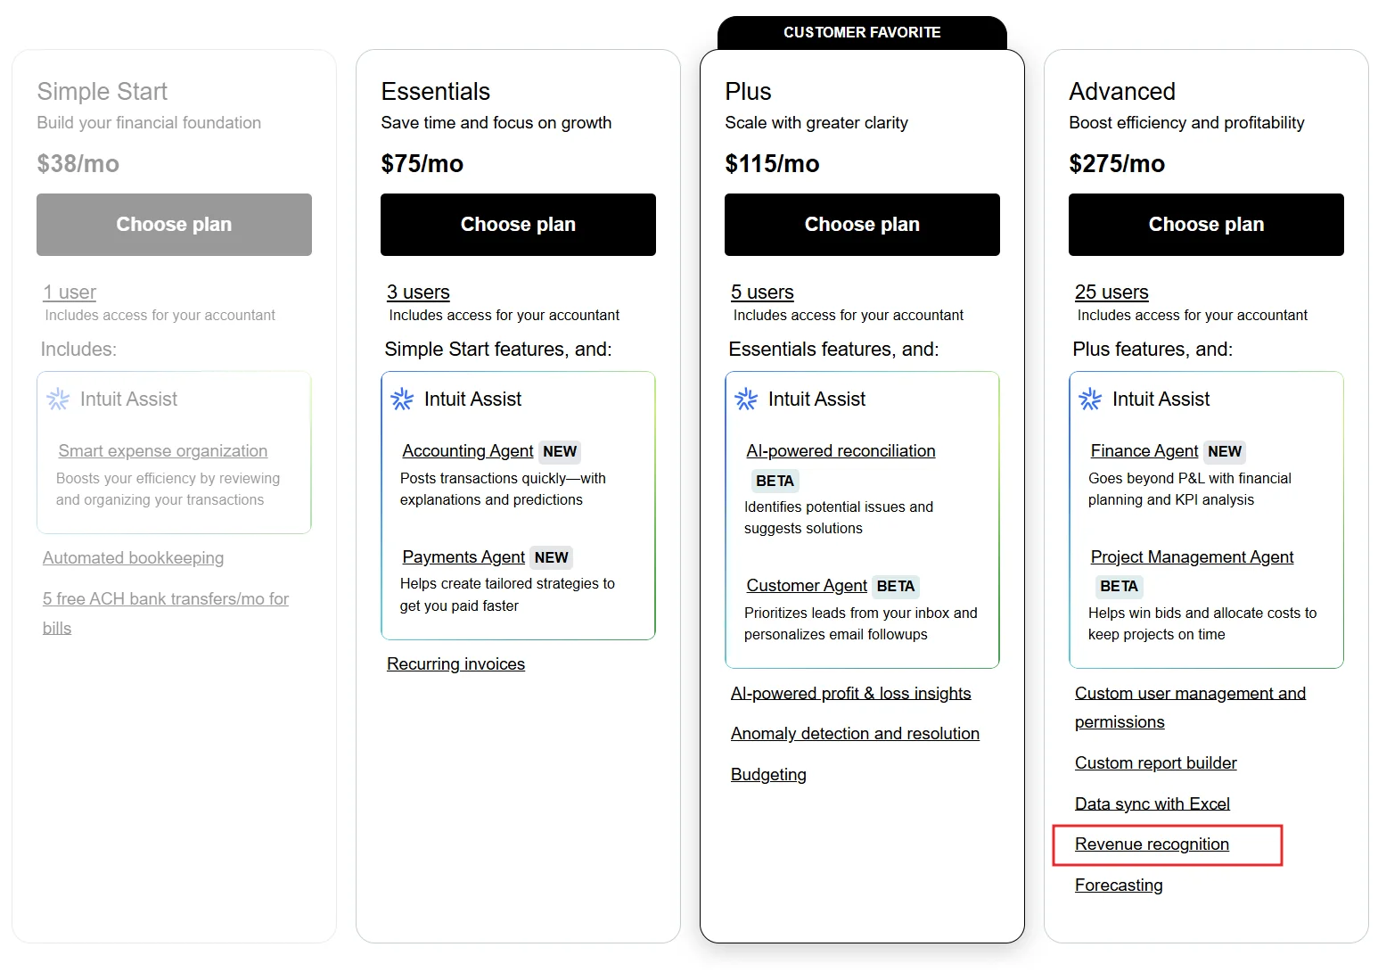Click the AI-powered reconciliation link
The height and width of the screenshot is (972, 1378).
point(841,451)
